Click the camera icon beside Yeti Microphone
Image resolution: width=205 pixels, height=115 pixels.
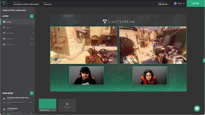click(x=4, y=109)
